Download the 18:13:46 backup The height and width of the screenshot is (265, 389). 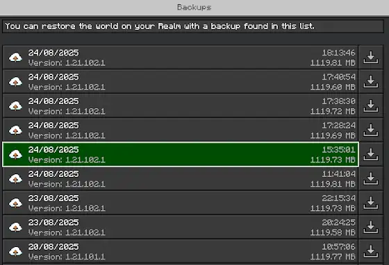pos(371,57)
